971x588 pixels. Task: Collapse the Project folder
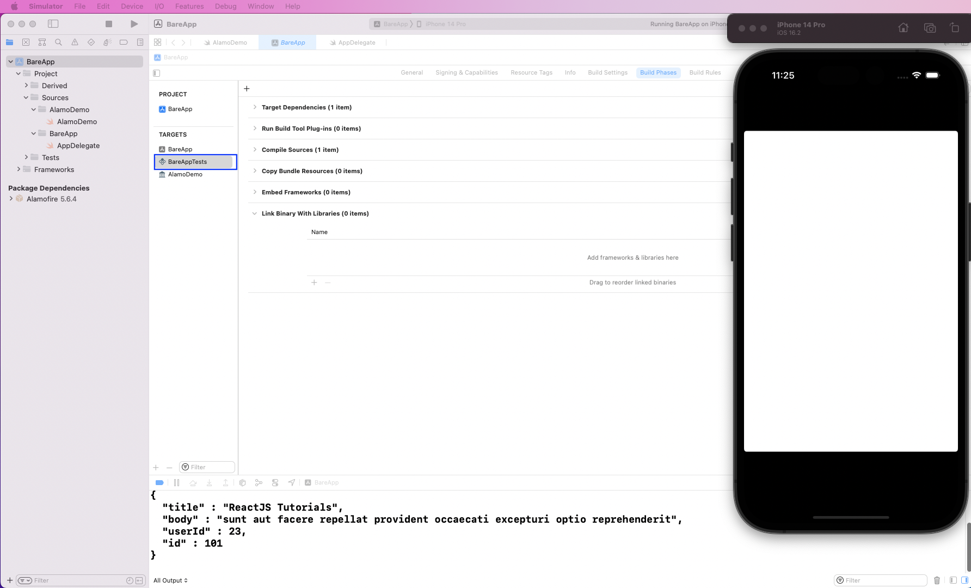pyautogui.click(x=19, y=73)
